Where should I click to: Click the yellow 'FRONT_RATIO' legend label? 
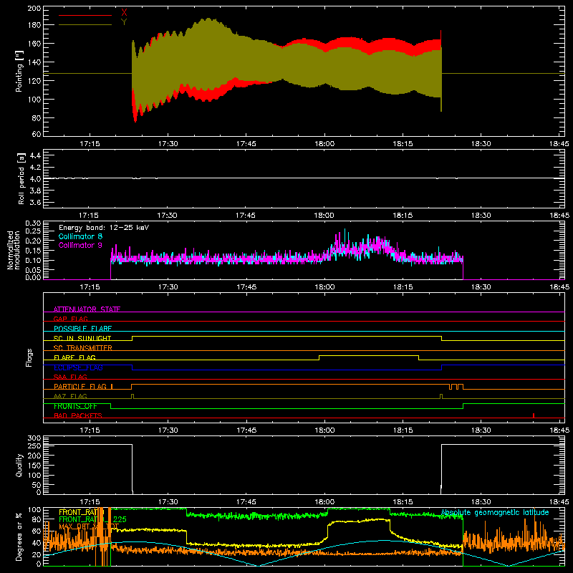[x=82, y=512]
